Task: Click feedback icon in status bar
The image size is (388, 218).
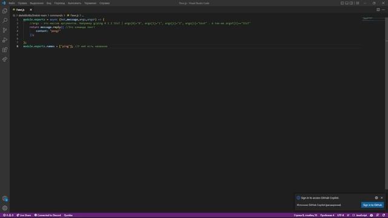Action: click(x=378, y=216)
